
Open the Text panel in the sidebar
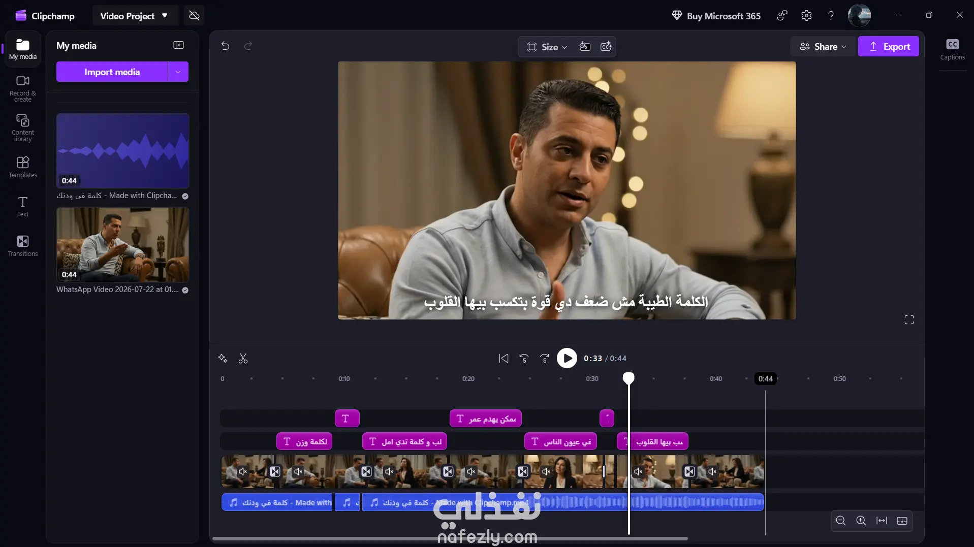tap(23, 206)
